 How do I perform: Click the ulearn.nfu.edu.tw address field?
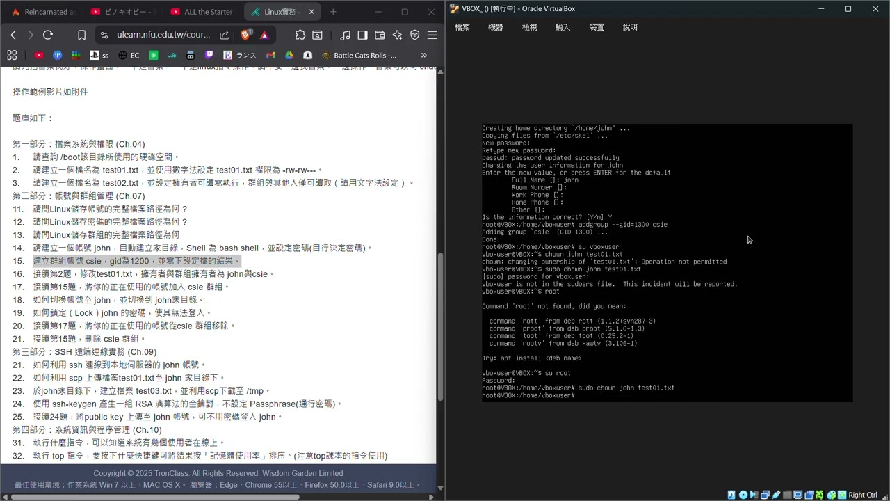(163, 35)
